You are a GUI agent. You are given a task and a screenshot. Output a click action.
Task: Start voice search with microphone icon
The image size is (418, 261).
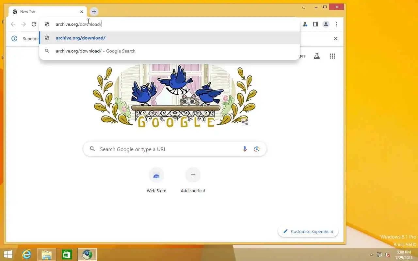pos(245,149)
